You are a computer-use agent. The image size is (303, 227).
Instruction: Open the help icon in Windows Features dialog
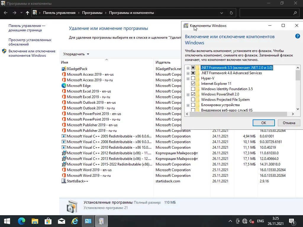click(x=298, y=36)
